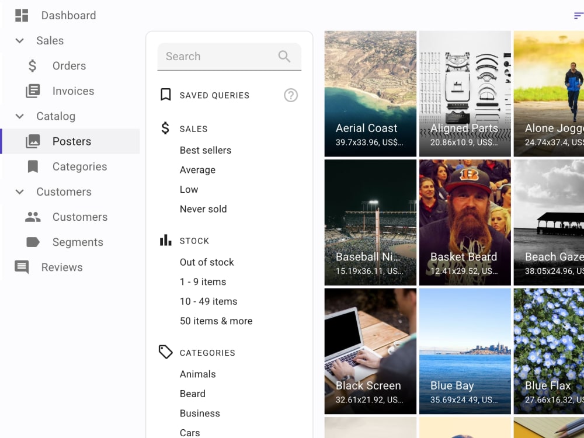Filter by Business category
The width and height of the screenshot is (584, 438).
click(200, 413)
